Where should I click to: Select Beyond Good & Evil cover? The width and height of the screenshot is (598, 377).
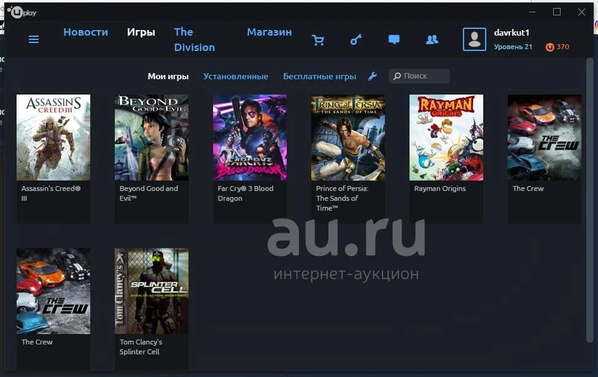click(x=152, y=138)
